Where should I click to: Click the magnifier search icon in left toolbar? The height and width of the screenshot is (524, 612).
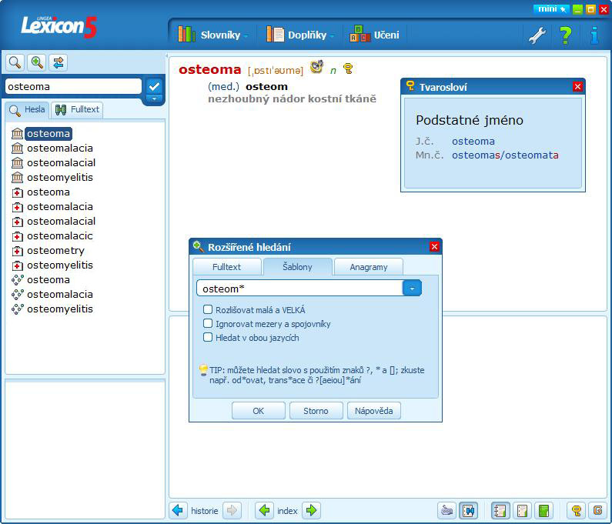click(x=15, y=62)
